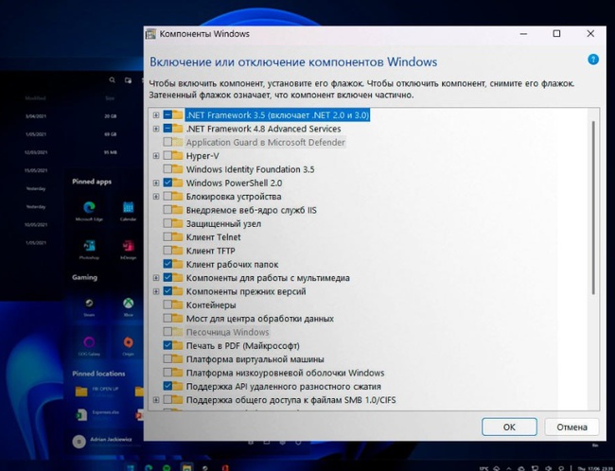Expand the Блокировка устройства node
Image resolution: width=615 pixels, height=471 pixels.
pyautogui.click(x=156, y=197)
